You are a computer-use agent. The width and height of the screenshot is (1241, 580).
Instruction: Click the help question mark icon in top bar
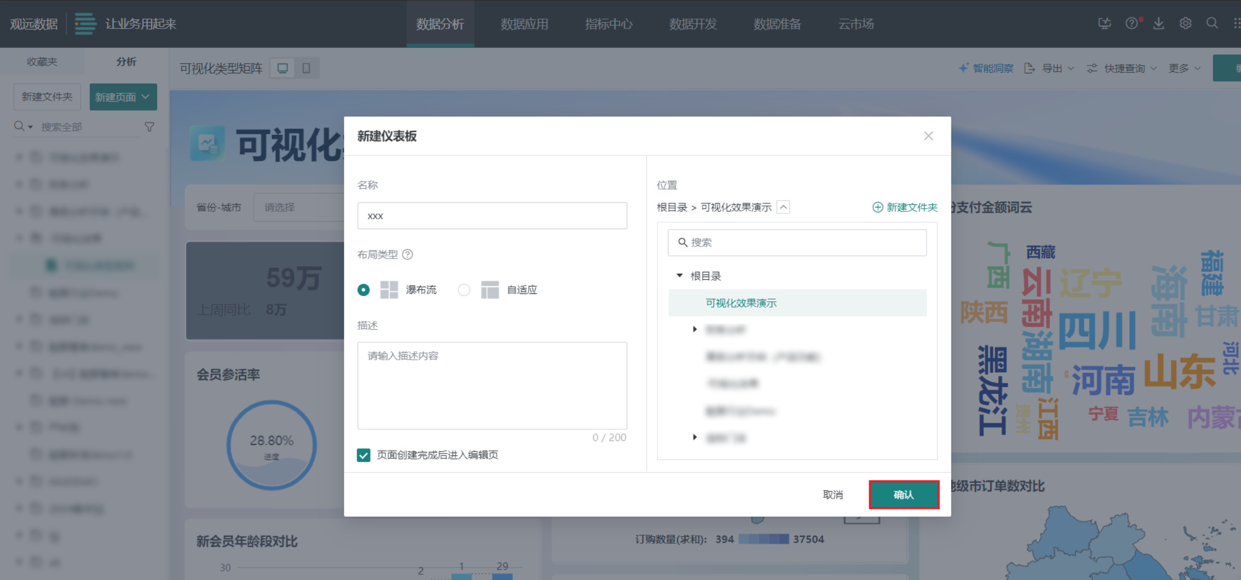(1131, 24)
